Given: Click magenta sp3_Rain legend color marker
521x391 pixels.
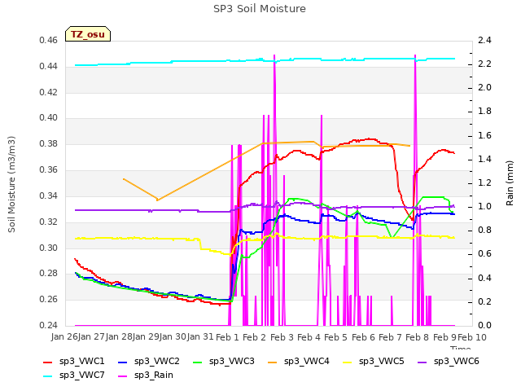Looking at the screenshot, I should 123,376.
